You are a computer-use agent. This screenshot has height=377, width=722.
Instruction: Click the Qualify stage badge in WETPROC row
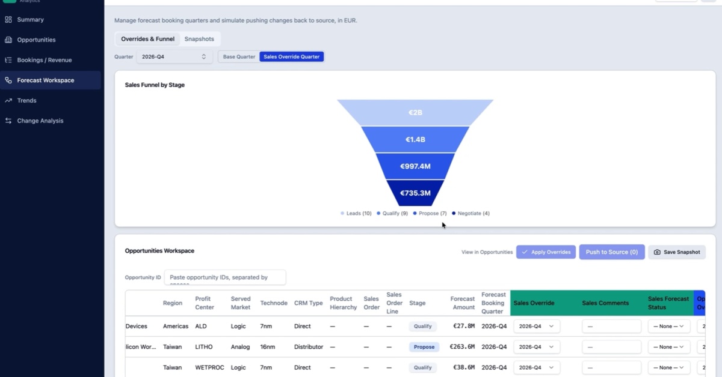tap(422, 367)
